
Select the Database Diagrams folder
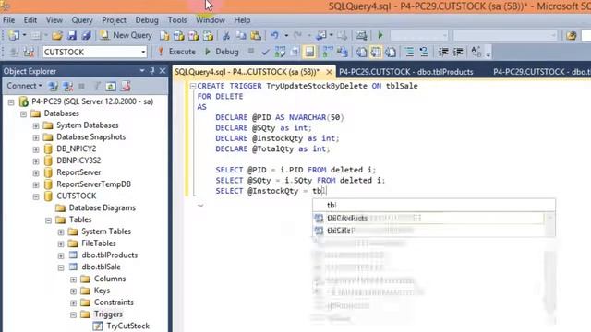tap(103, 207)
